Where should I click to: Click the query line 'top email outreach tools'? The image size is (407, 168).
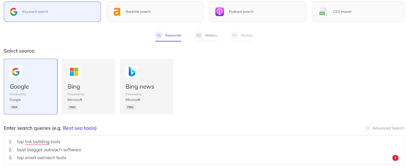(41, 158)
